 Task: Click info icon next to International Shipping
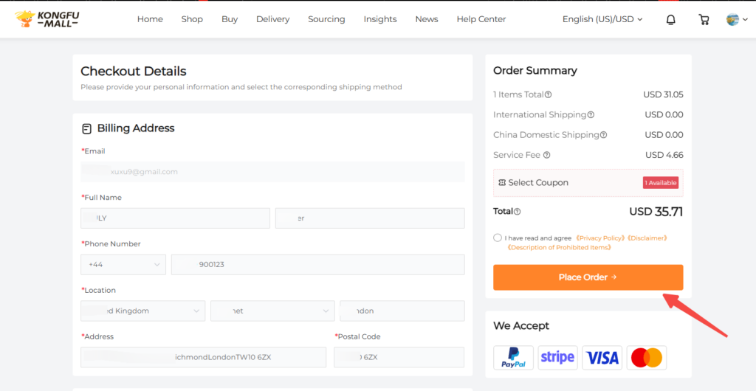[x=591, y=115]
